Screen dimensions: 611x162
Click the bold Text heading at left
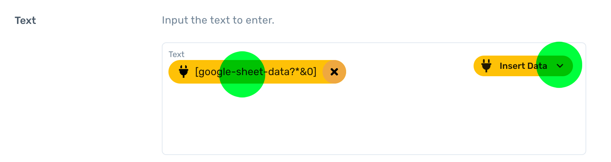25,20
